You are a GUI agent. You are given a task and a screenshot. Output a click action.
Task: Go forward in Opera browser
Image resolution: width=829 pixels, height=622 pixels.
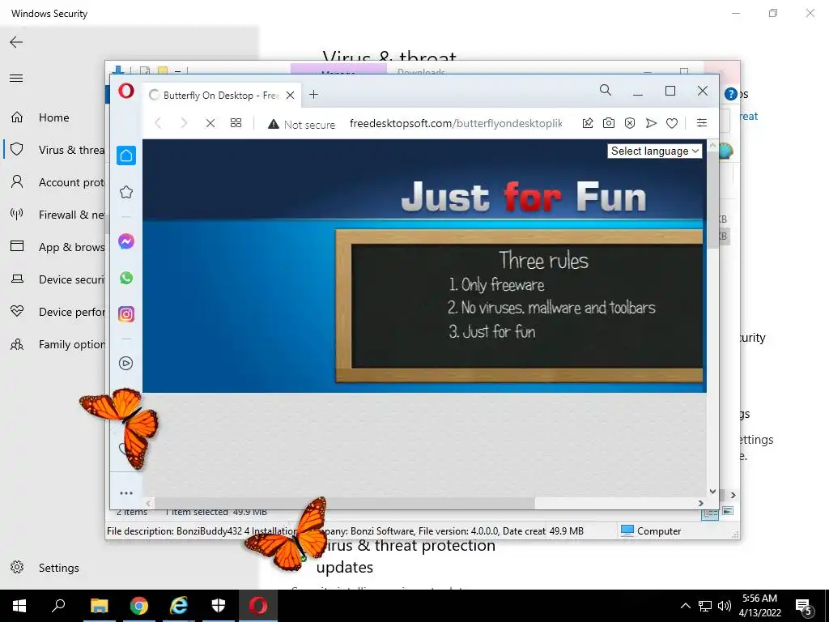tap(184, 123)
